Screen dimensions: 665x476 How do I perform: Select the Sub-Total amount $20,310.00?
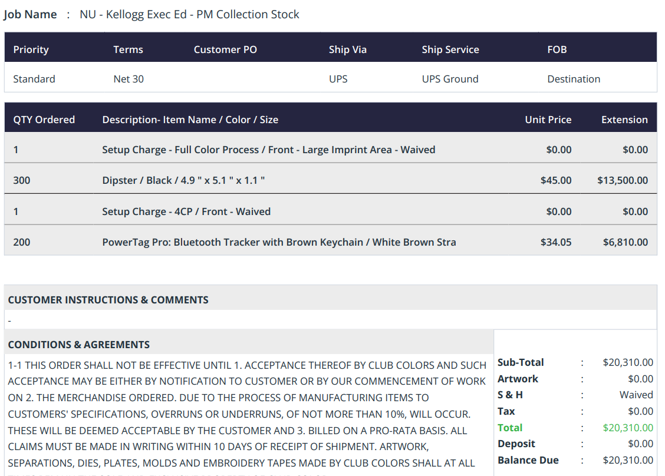(x=628, y=362)
